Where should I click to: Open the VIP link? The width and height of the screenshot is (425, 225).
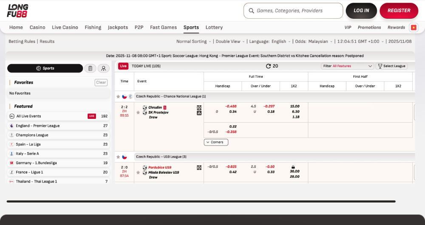point(348,27)
